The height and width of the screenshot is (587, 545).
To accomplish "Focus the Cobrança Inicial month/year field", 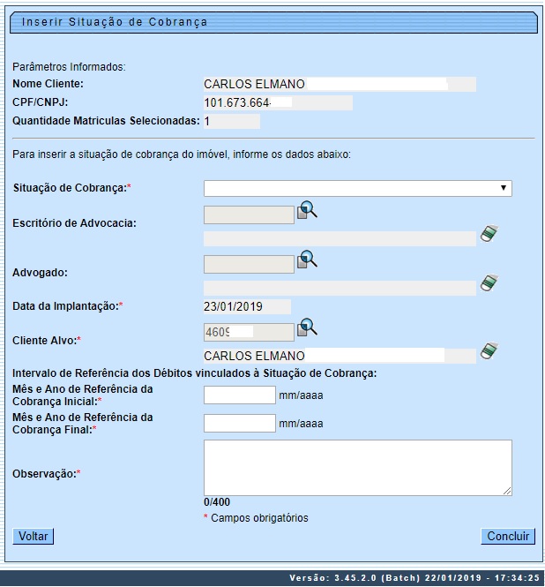I will pyautogui.click(x=240, y=395).
